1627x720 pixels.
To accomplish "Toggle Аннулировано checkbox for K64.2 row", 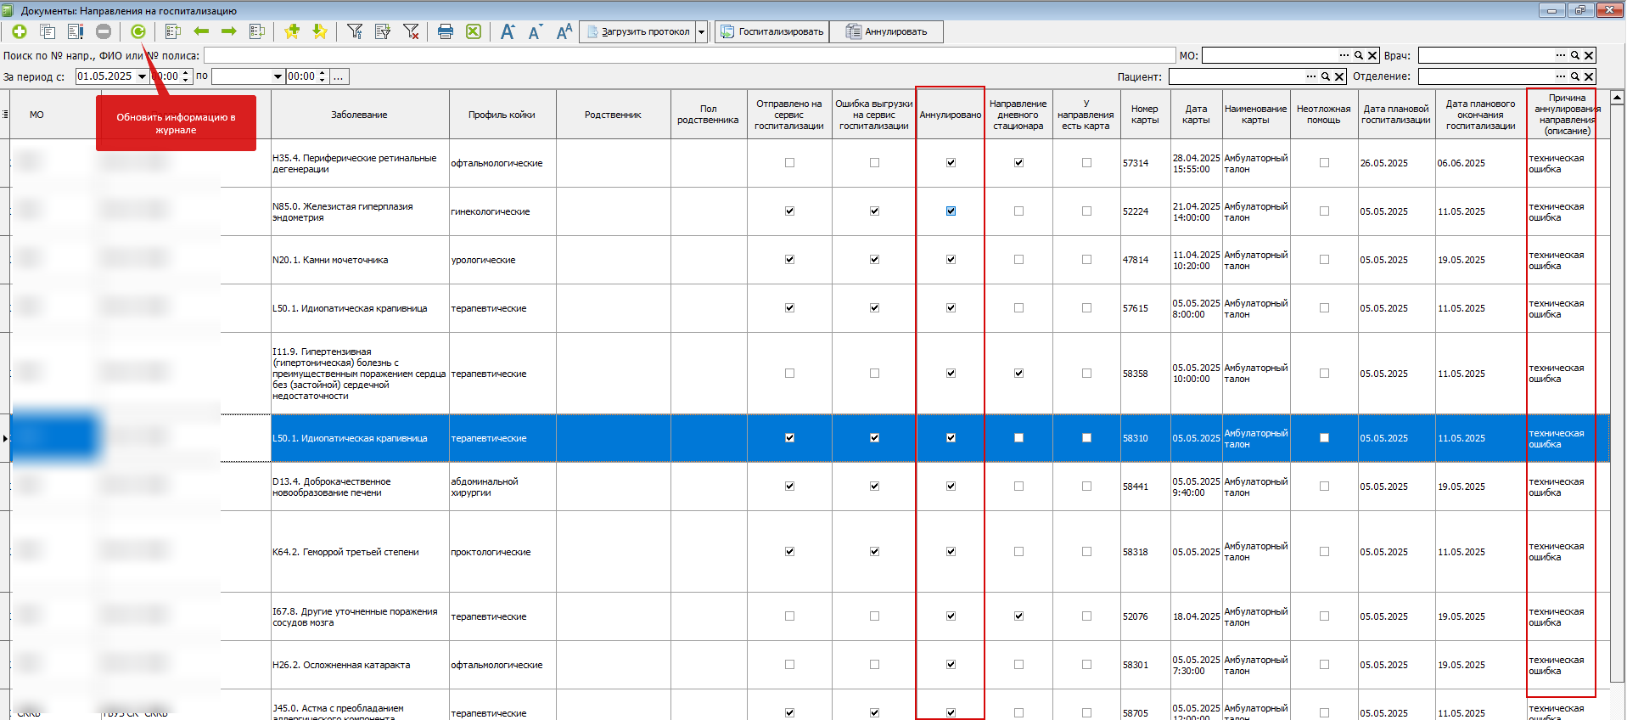I will (x=951, y=552).
